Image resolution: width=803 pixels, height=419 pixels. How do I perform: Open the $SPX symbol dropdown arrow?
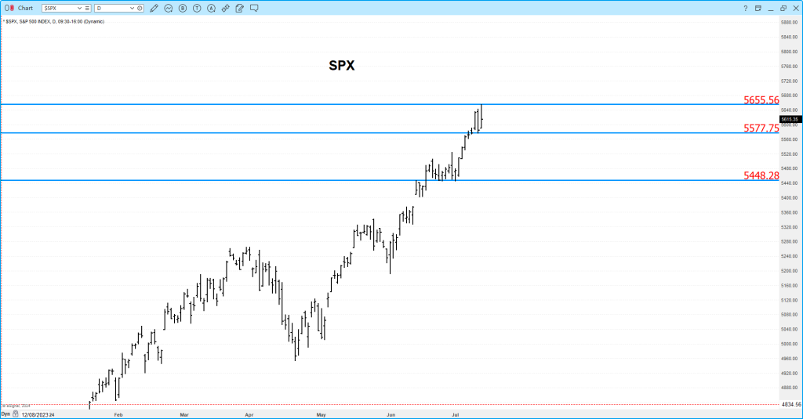click(x=79, y=8)
